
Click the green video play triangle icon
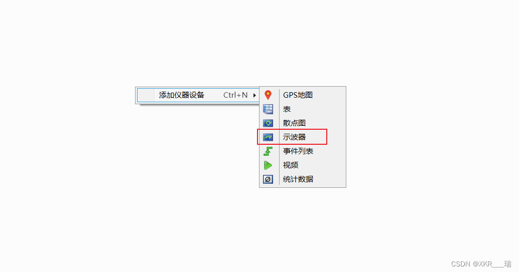tap(268, 165)
